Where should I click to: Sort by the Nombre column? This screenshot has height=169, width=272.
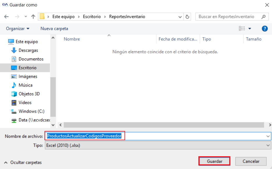[x=72, y=39]
